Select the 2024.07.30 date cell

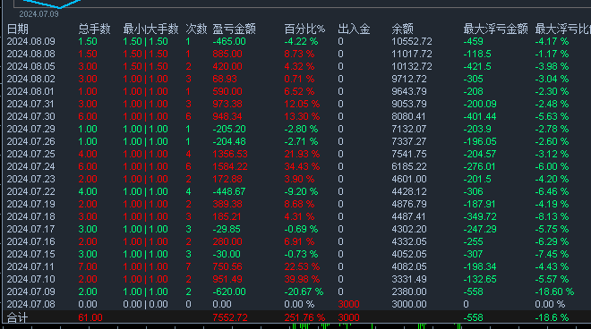[31, 117]
